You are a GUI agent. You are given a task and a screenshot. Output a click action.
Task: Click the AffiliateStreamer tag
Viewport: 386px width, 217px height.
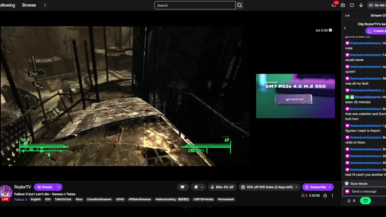click(x=140, y=200)
